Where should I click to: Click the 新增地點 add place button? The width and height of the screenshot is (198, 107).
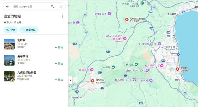point(29,30)
